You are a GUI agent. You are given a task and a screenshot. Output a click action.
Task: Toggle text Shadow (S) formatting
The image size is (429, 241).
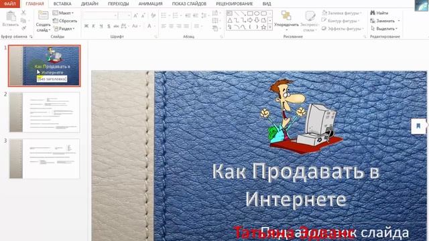pos(109,26)
